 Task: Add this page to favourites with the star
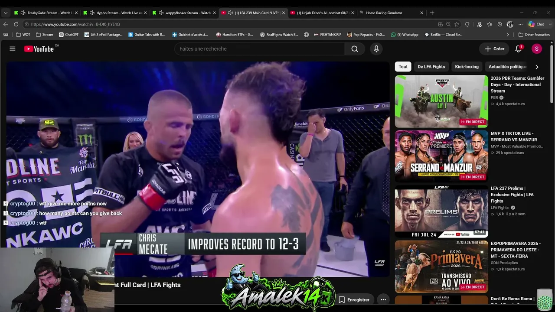[x=457, y=24]
